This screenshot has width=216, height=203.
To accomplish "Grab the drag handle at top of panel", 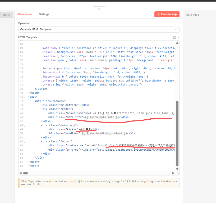I will (99, 9).
